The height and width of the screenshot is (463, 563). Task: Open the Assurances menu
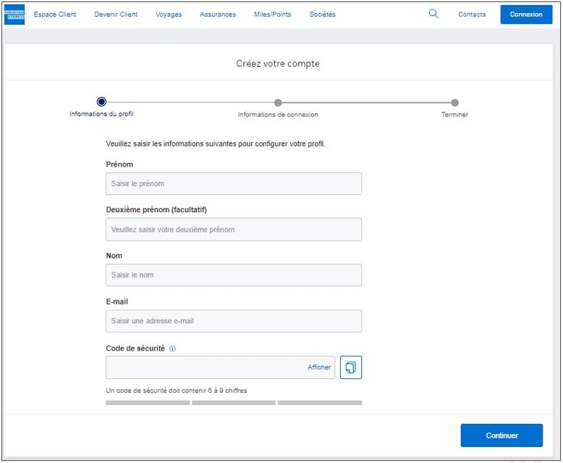(218, 14)
